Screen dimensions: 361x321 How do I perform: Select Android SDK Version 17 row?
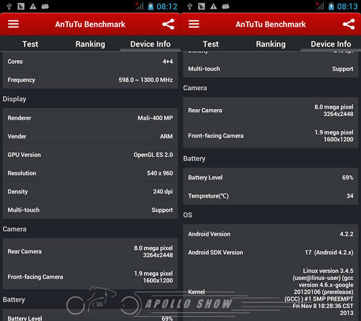click(271, 252)
